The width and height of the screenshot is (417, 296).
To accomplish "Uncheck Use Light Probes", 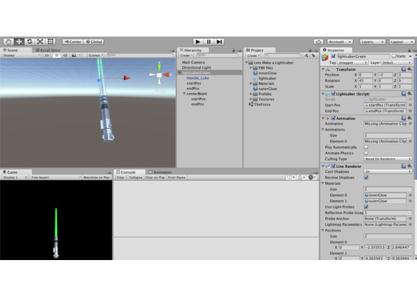I will 366,207.
